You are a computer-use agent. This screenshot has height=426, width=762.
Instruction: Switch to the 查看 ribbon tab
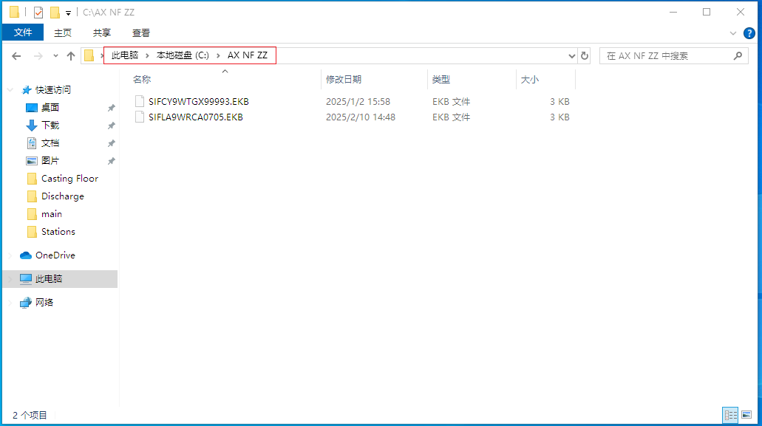(141, 32)
